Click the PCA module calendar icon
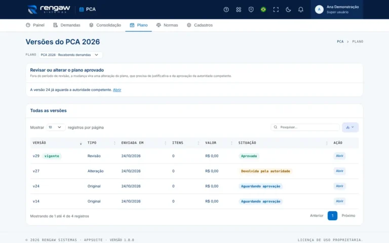The height and width of the screenshot is (243, 389). click(x=82, y=10)
